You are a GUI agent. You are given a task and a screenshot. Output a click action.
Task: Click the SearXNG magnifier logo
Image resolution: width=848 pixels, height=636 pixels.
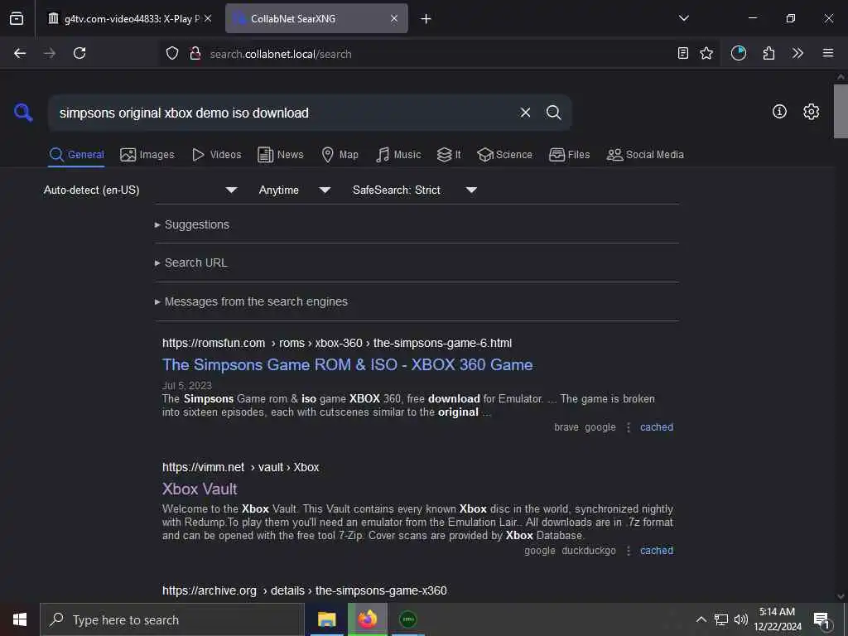(x=23, y=113)
